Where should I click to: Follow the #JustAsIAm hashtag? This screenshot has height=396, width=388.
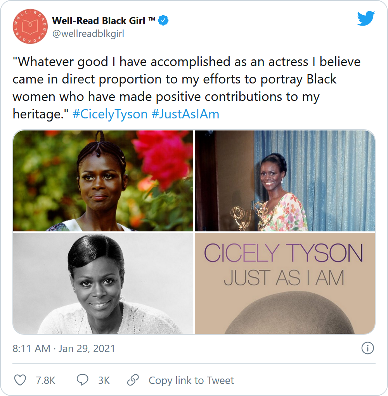[x=185, y=114]
